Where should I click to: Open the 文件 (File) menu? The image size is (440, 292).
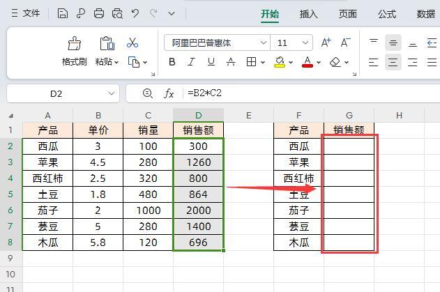coord(25,13)
